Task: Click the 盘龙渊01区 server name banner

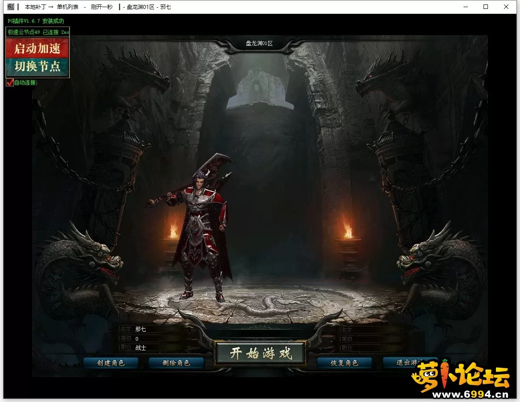Action: pyautogui.click(x=260, y=44)
